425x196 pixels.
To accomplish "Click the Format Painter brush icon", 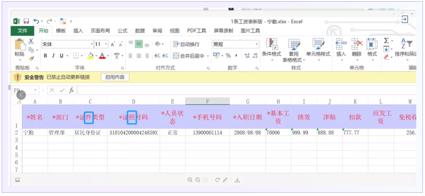I will (31, 58).
